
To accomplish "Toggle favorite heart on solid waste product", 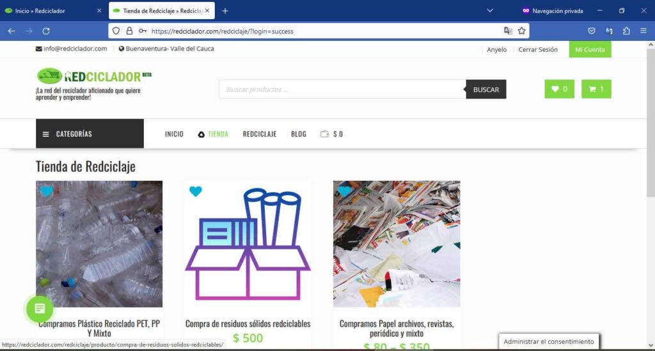I will point(196,191).
